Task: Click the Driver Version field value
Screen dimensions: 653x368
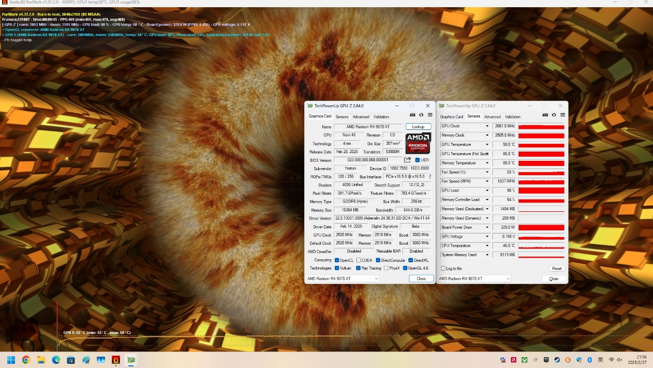Action: pos(383,218)
